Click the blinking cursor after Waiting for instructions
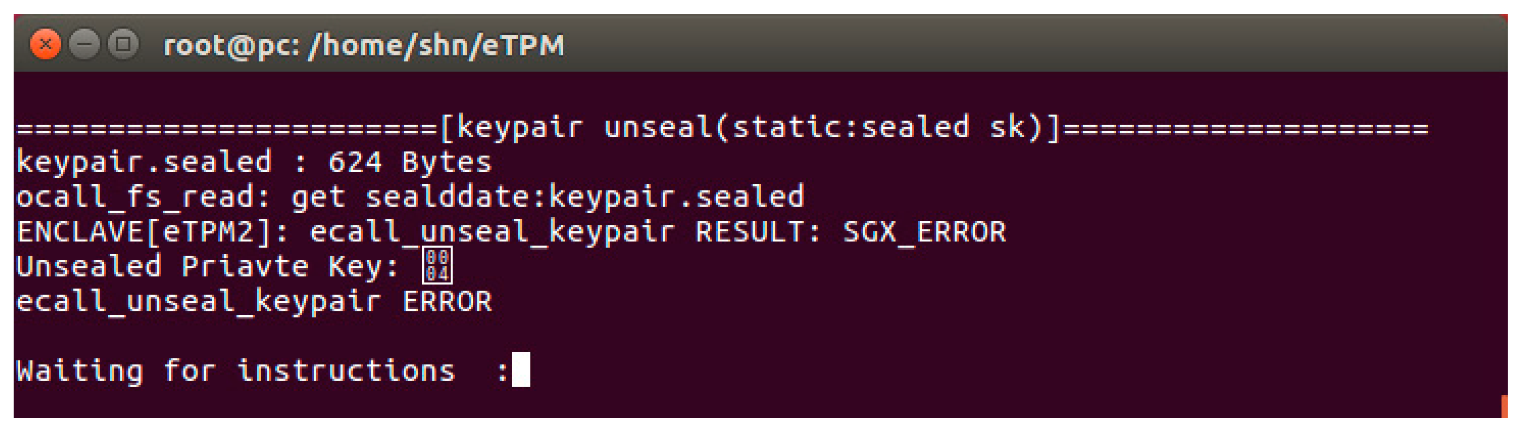1520x434 pixels. click(x=520, y=370)
